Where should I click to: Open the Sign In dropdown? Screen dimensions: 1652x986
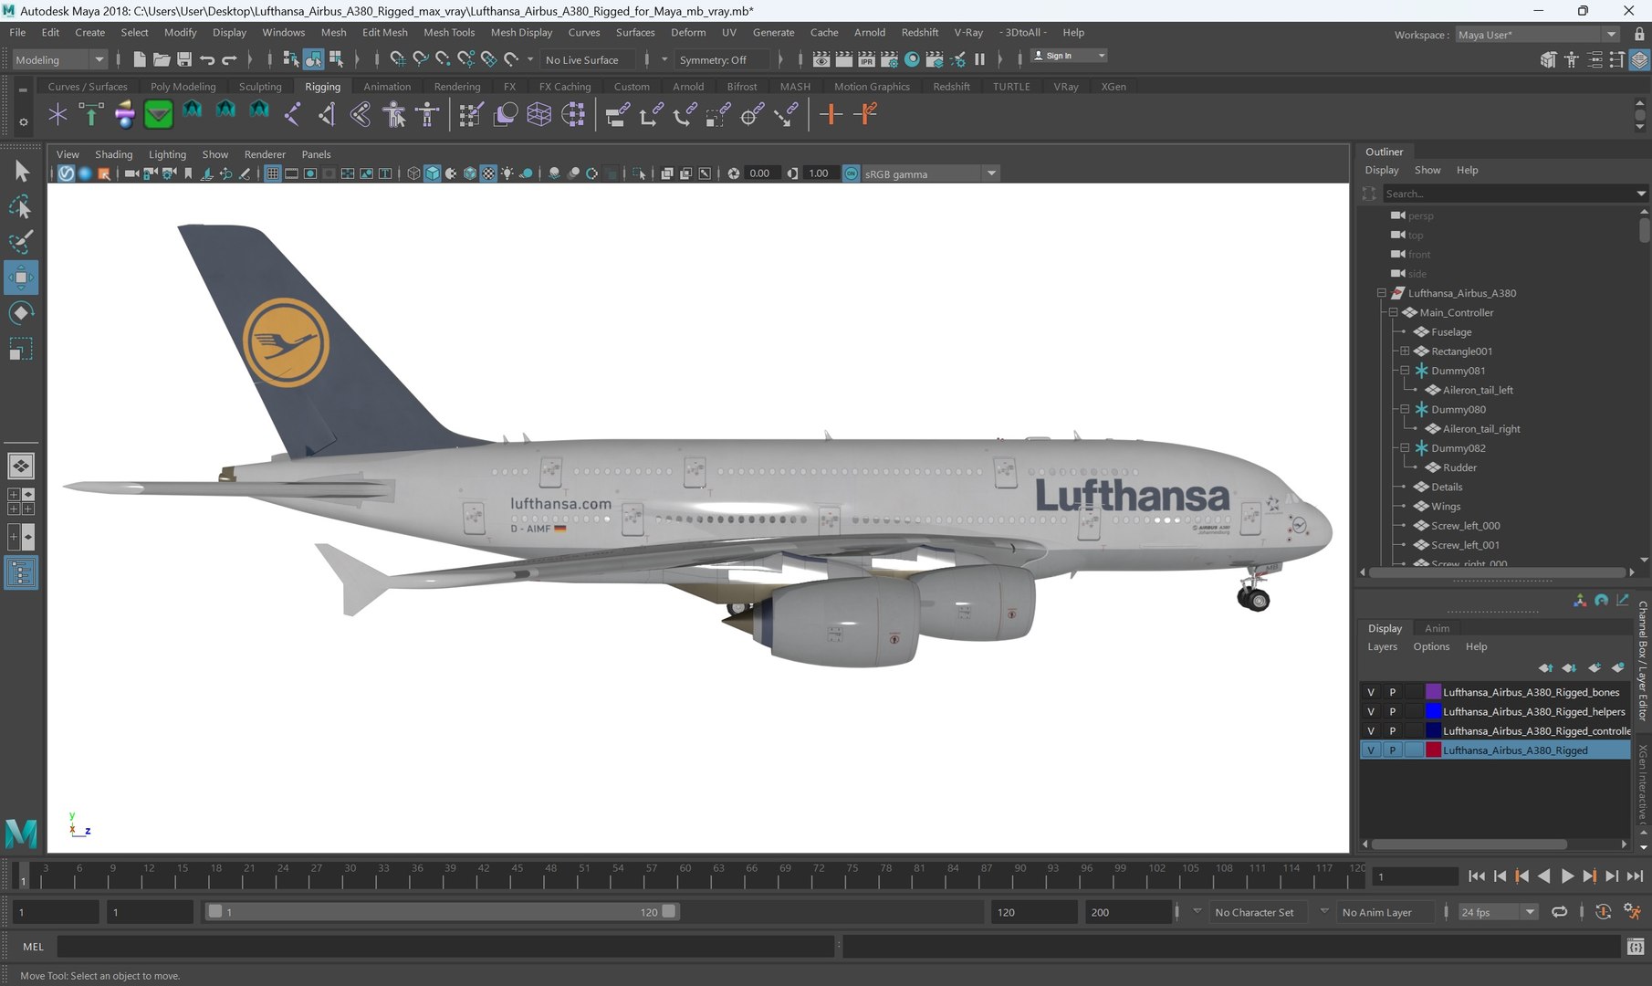1069,56
